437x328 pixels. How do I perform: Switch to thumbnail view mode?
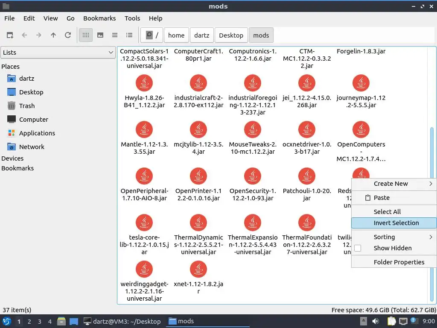(100, 35)
